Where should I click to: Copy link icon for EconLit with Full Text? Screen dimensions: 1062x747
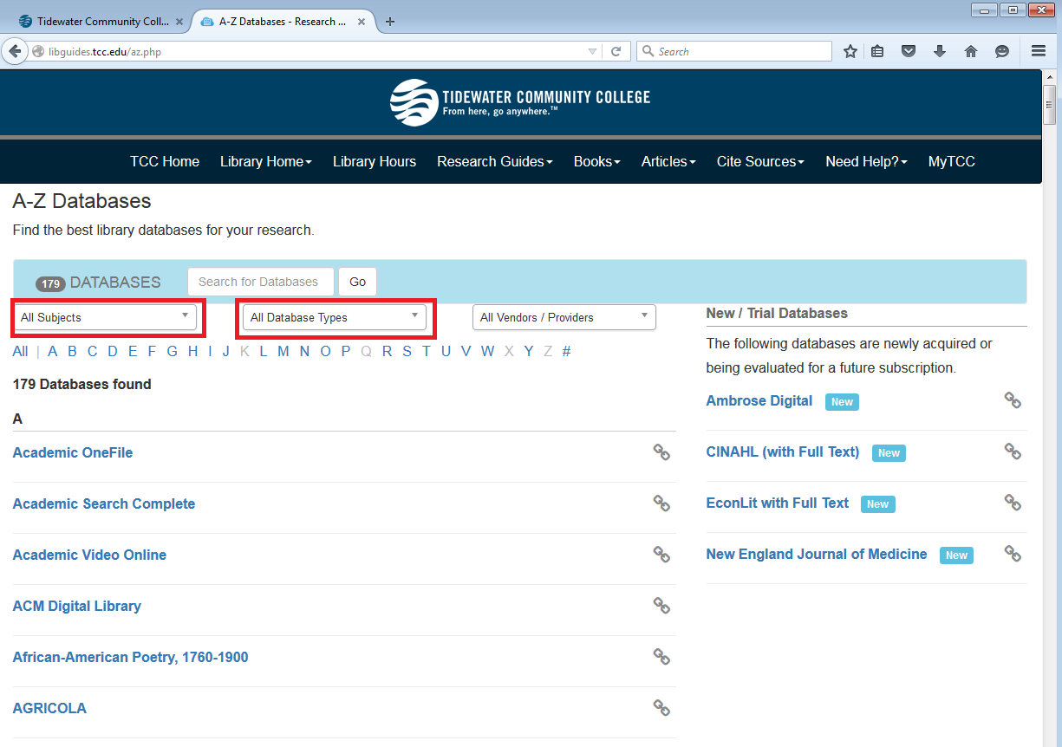click(x=1013, y=503)
